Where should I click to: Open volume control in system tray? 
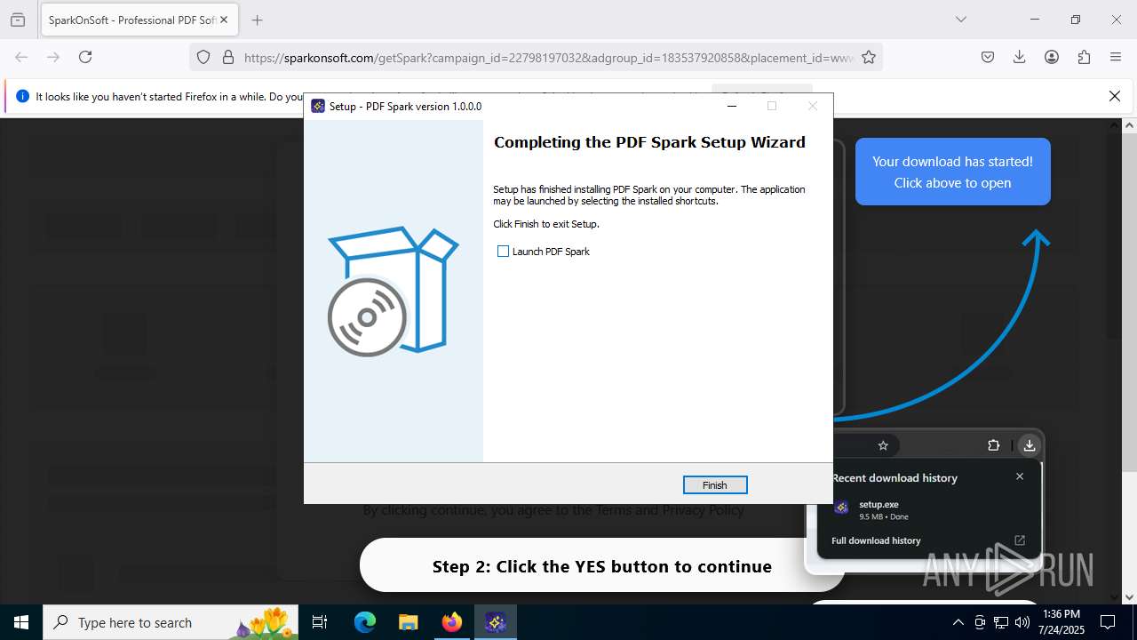click(1022, 622)
